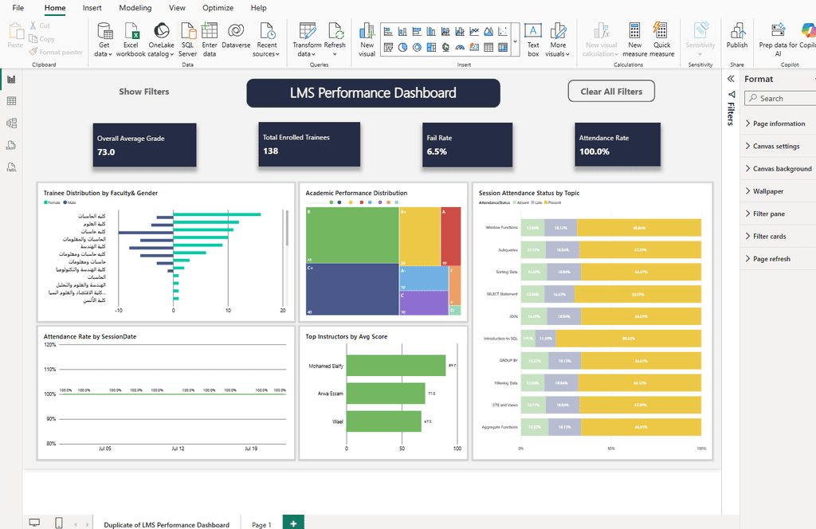
Task: Click the Clear All Filters button
Action: (x=611, y=92)
